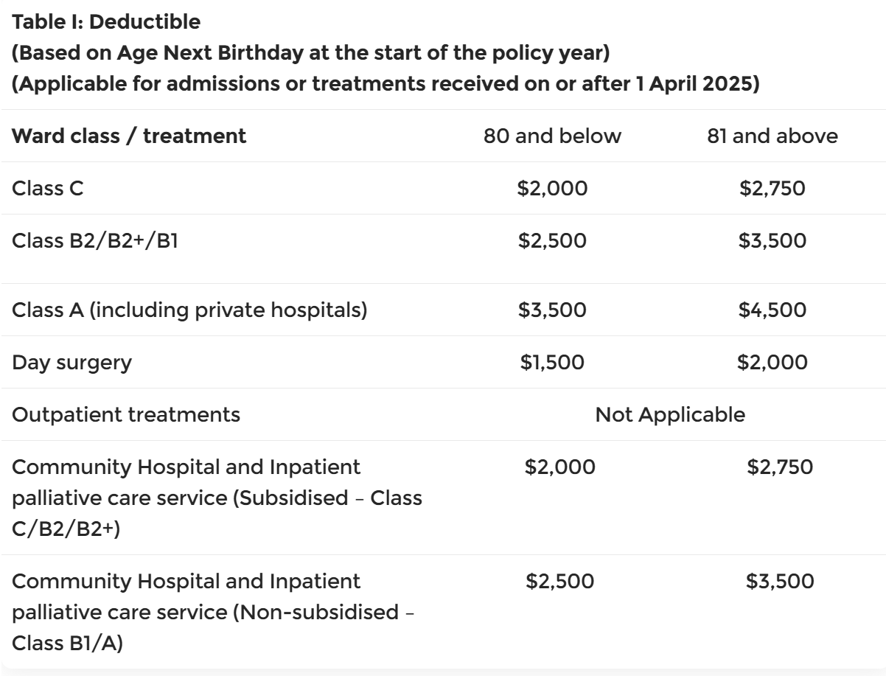Select "Class A (including private hospitals)" label
This screenshot has width=886, height=676.
coord(189,310)
